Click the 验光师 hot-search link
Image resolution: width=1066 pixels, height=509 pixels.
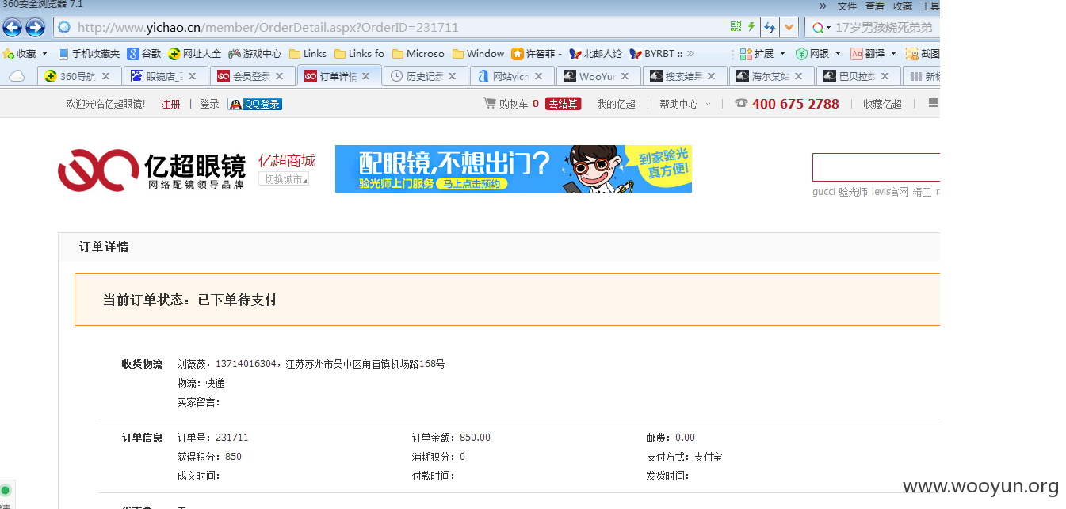tap(854, 192)
